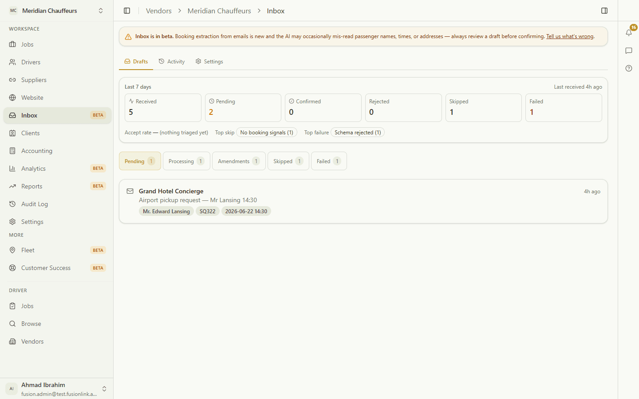This screenshot has width=639, height=399.
Task: Click the Analytics bar chart icon
Action: (x=12, y=168)
